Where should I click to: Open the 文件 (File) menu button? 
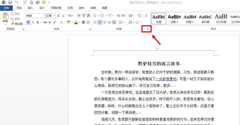coord(6,8)
